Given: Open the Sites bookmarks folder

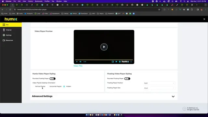Looking at the screenshot, I should (x=12, y=14).
